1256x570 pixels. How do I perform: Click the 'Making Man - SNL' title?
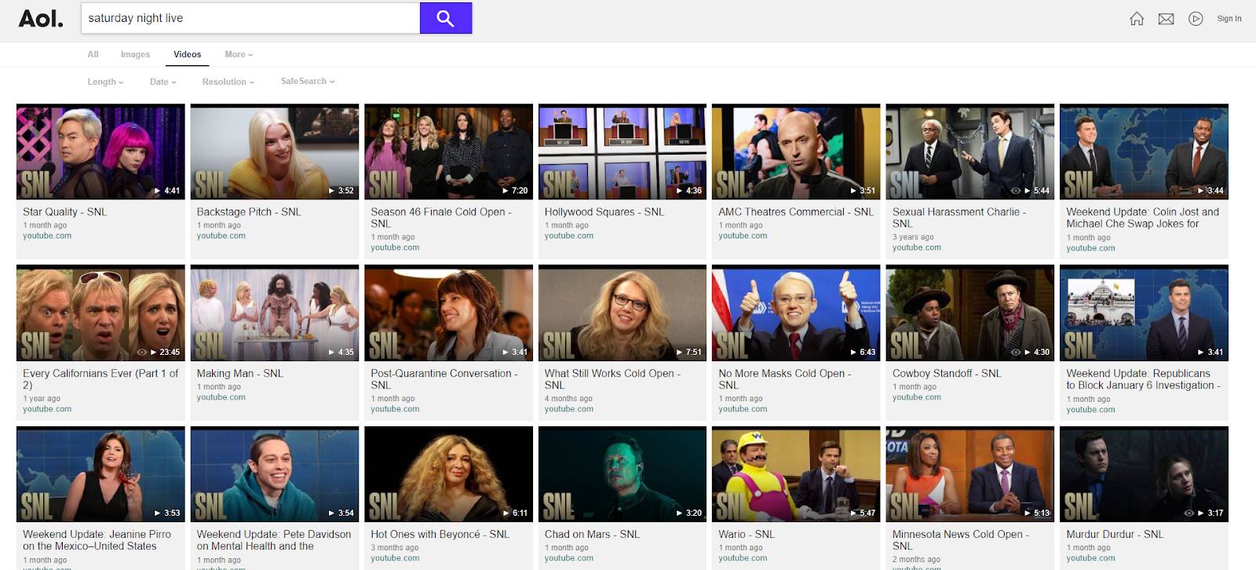[x=239, y=374]
